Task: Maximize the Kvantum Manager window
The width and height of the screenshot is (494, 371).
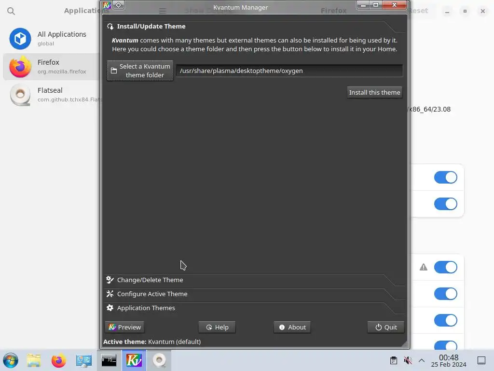Action: [x=375, y=5]
